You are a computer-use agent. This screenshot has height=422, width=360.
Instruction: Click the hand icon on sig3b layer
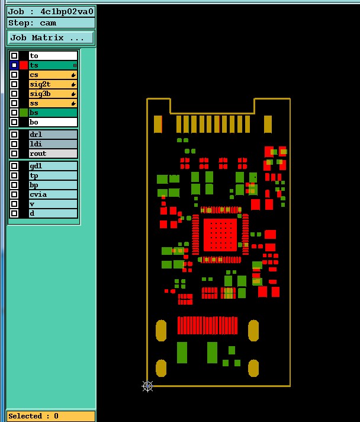73,94
